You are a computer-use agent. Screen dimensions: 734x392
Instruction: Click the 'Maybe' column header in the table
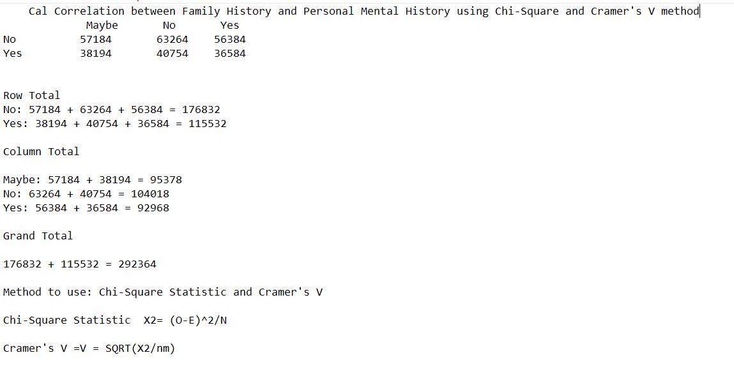[102, 26]
